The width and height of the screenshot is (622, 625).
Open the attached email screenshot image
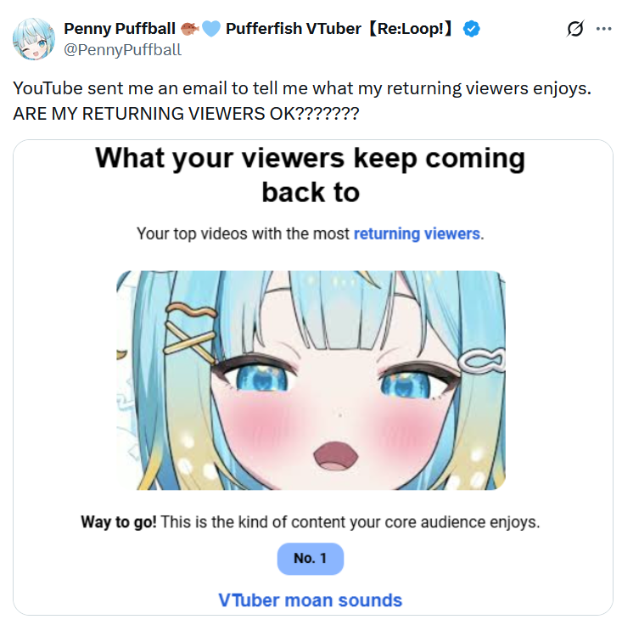[x=313, y=377]
